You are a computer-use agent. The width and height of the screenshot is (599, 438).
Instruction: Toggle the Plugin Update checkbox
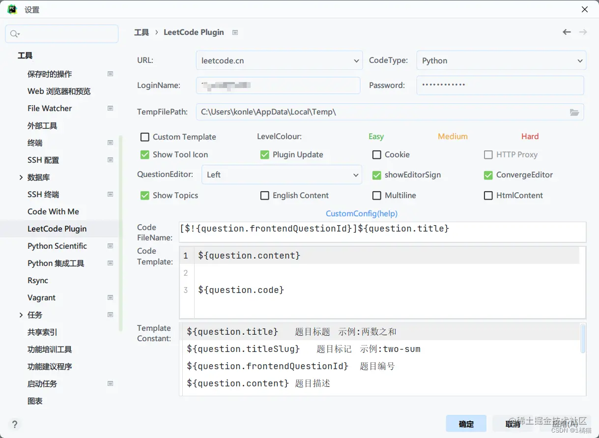[x=265, y=154]
